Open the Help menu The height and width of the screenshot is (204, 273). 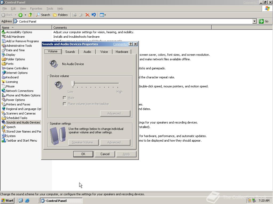[x=60, y=8]
